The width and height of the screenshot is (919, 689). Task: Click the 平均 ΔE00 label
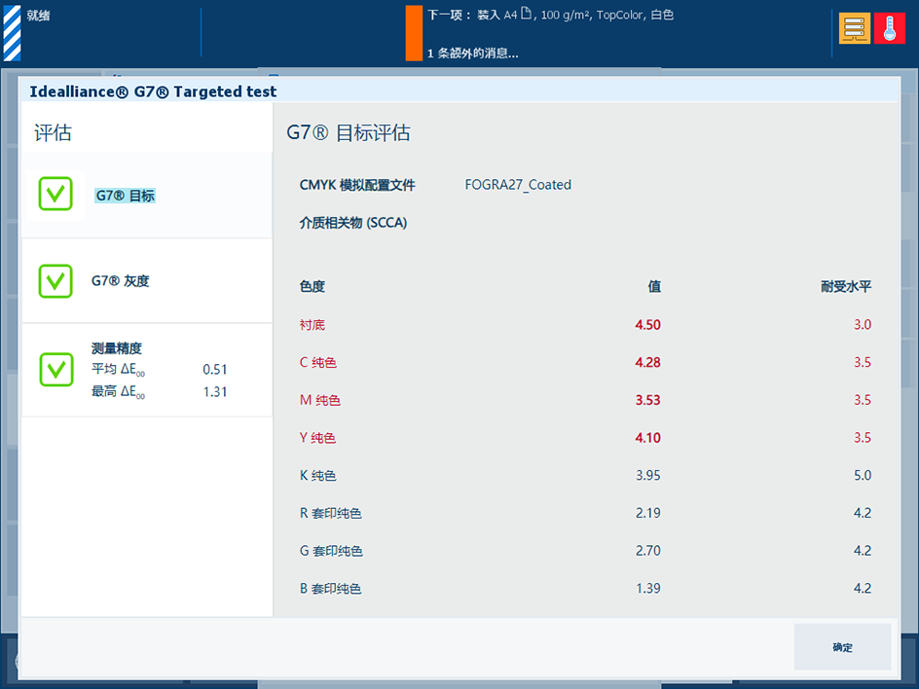(118, 370)
